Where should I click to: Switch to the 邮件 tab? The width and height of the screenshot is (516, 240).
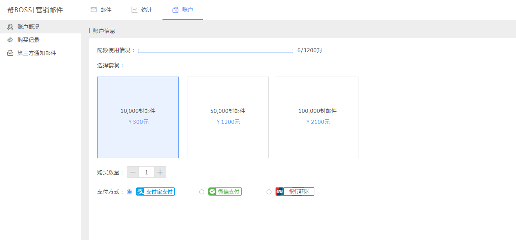[106, 10]
